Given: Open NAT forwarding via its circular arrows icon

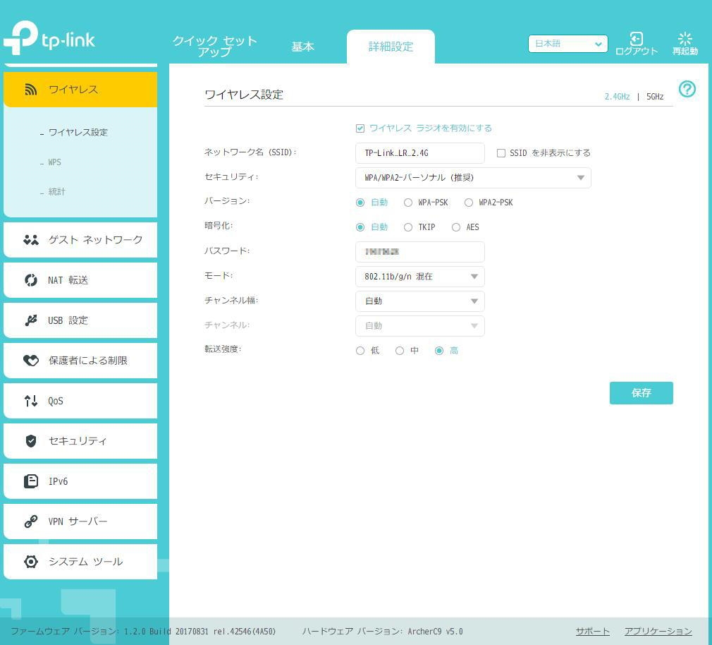Looking at the screenshot, I should pyautogui.click(x=31, y=280).
